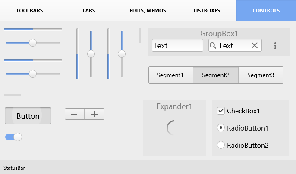Click the Button control

click(28, 116)
